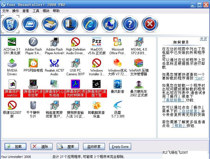This screenshot has height=159, width=210.
Task: Click the "Ctrl-F" link in help panel
Action: point(200,78)
